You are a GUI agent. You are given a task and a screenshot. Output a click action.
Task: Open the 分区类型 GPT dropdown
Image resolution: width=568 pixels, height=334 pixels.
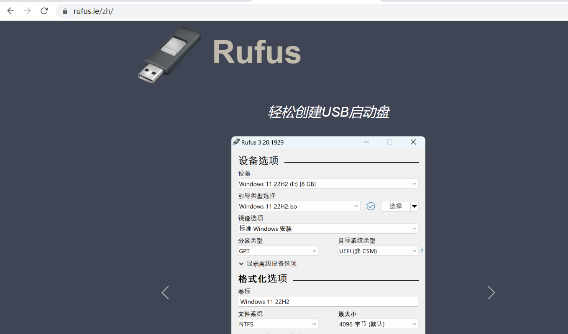click(x=278, y=251)
